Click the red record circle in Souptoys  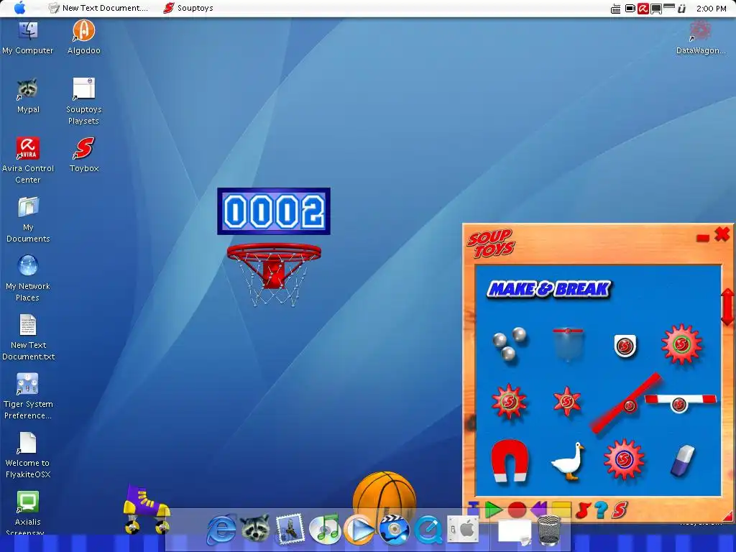pyautogui.click(x=517, y=510)
